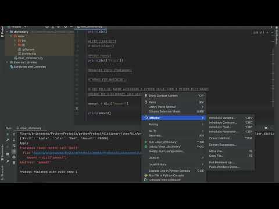
Task: Choose Paste from context menu
Action: click(174, 102)
